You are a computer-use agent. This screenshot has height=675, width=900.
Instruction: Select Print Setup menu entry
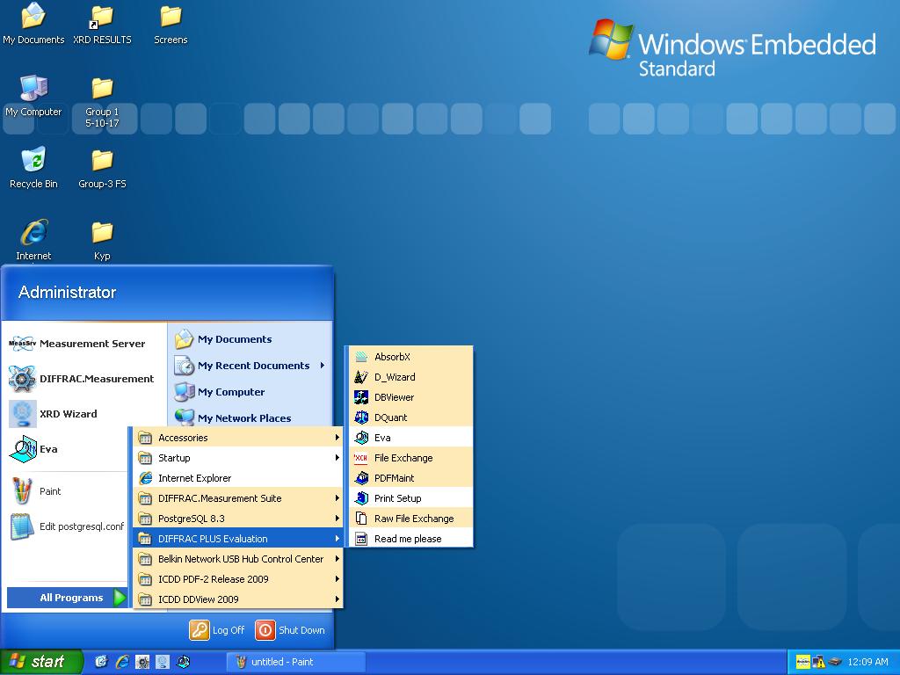tap(397, 498)
